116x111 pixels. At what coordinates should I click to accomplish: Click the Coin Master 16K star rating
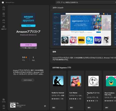click(75, 99)
